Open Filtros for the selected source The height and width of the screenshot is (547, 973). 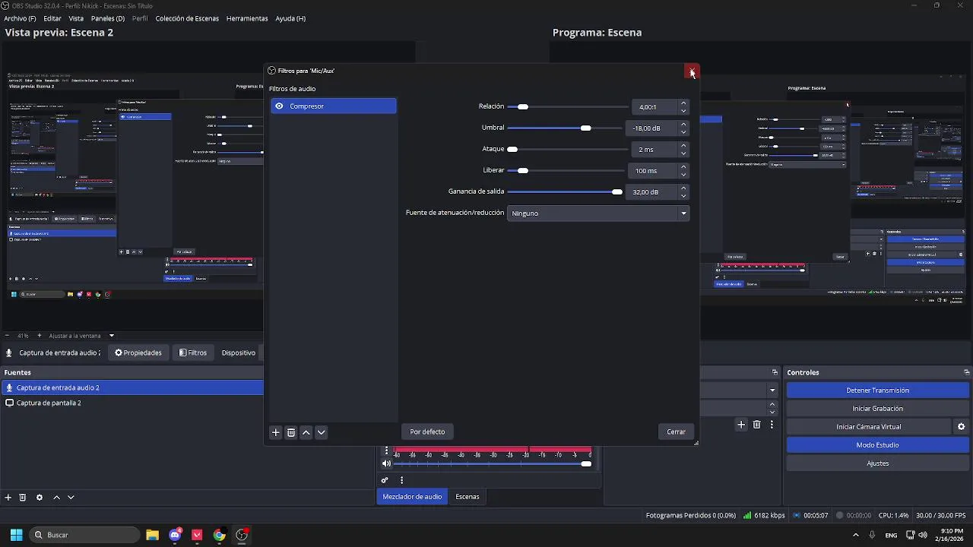193,353
